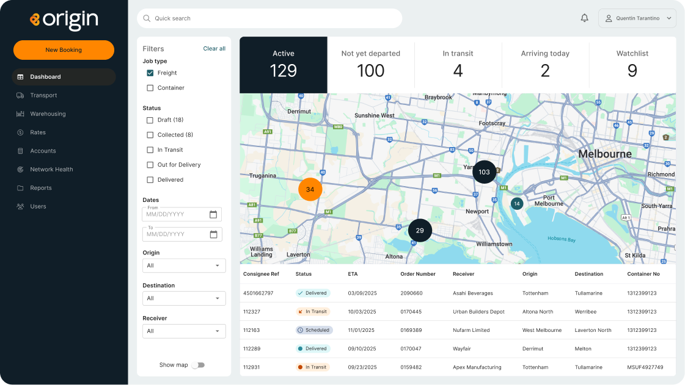Viewport: 685px width, 385px height.
Task: Check the Draft (18) status checkbox
Action: pos(150,120)
